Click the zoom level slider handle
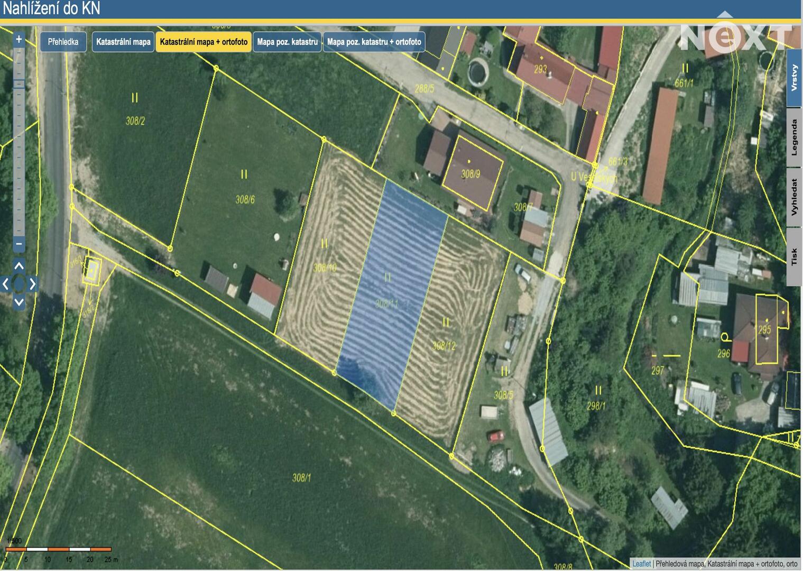 click(19, 84)
